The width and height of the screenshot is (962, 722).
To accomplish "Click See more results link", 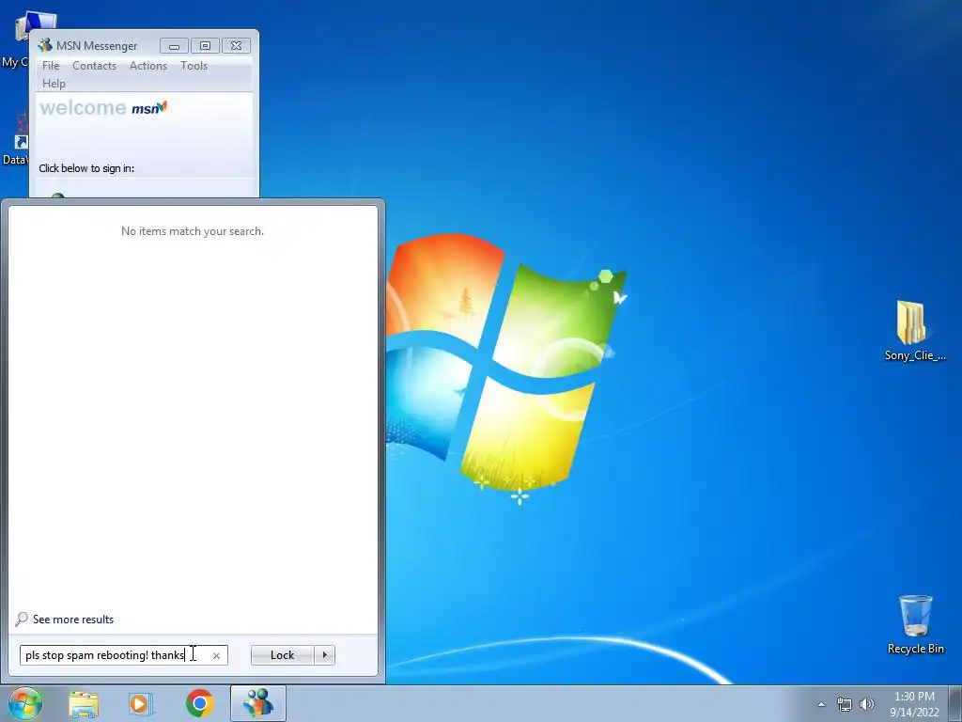I will point(73,620).
